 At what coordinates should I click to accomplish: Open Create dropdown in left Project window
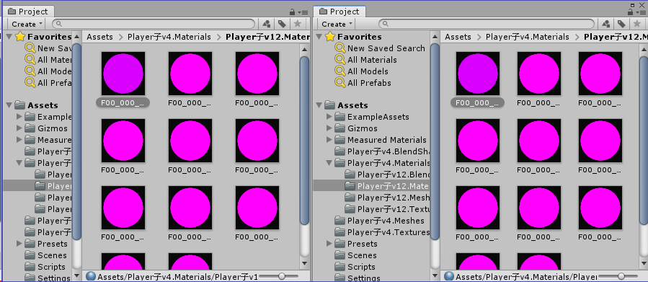(x=27, y=24)
